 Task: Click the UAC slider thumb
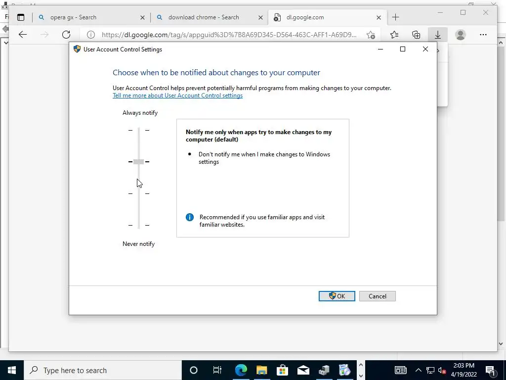click(x=138, y=162)
